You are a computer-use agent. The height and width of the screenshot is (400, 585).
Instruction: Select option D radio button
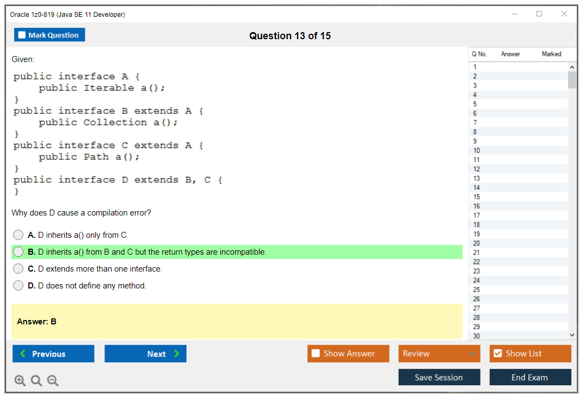[x=19, y=286]
